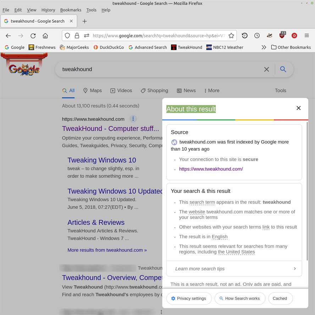Open NBC12 Weather bookmark

(225, 47)
